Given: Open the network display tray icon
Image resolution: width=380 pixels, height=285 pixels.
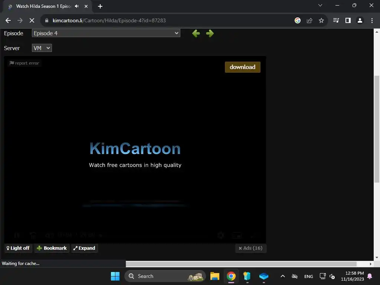Looking at the screenshot, I should point(323,276).
